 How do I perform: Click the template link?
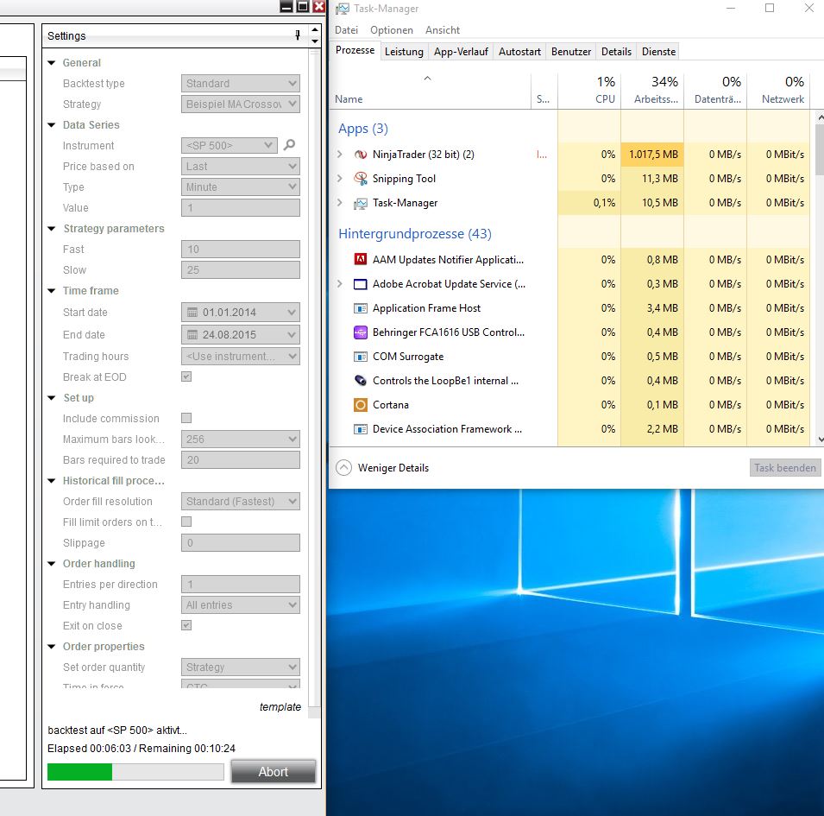280,706
